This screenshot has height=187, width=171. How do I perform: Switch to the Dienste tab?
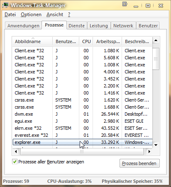pyautogui.click(x=76, y=26)
